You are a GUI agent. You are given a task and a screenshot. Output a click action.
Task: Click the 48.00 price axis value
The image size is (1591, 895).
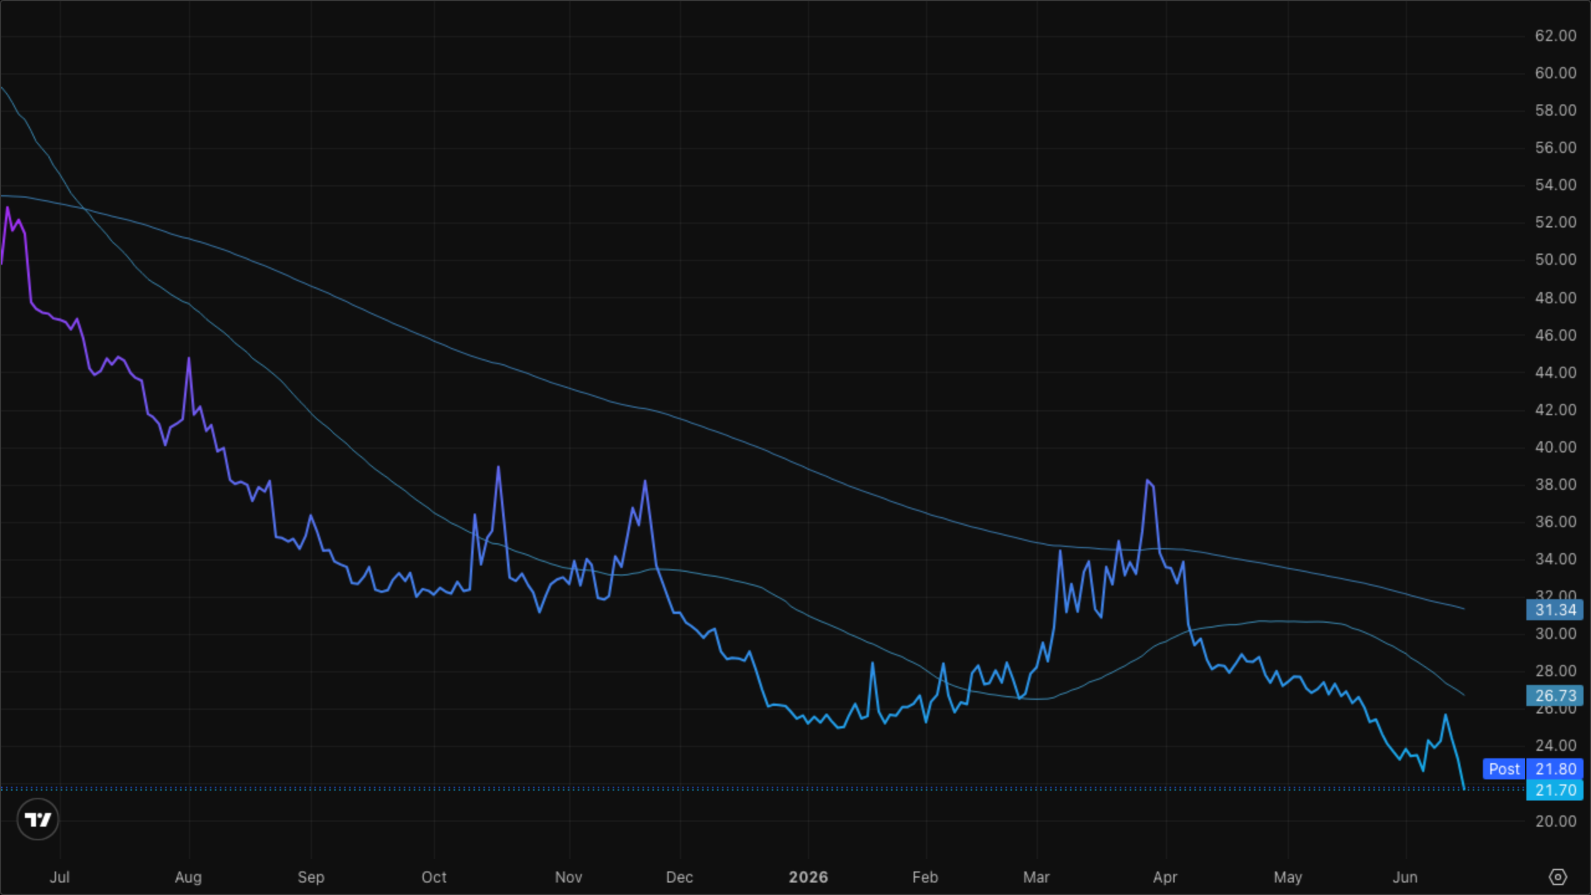1556,298
